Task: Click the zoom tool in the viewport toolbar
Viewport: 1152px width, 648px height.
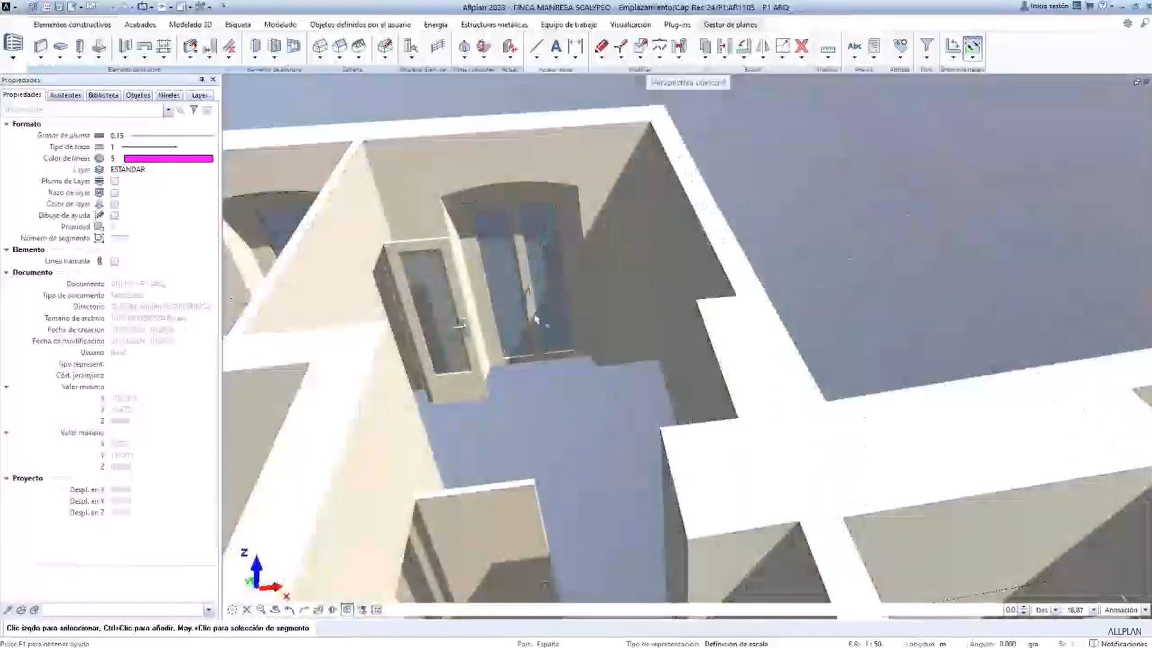Action: [x=261, y=609]
